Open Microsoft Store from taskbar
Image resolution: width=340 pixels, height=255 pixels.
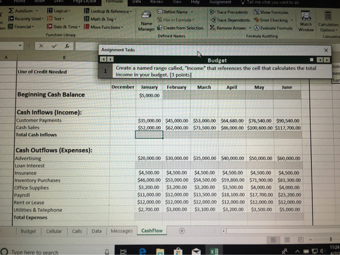178,252
